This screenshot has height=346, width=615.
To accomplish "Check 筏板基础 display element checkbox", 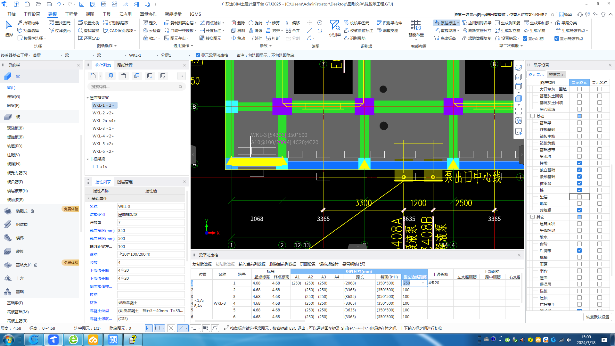I will pos(579,129).
